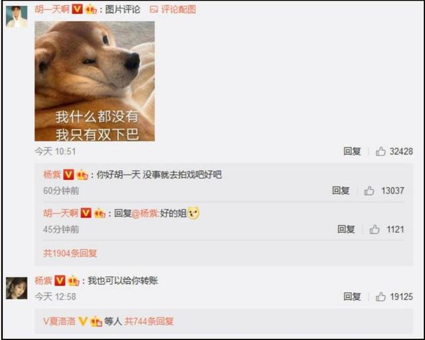Like 杨紫's comment with 19125 likes

click(x=381, y=297)
